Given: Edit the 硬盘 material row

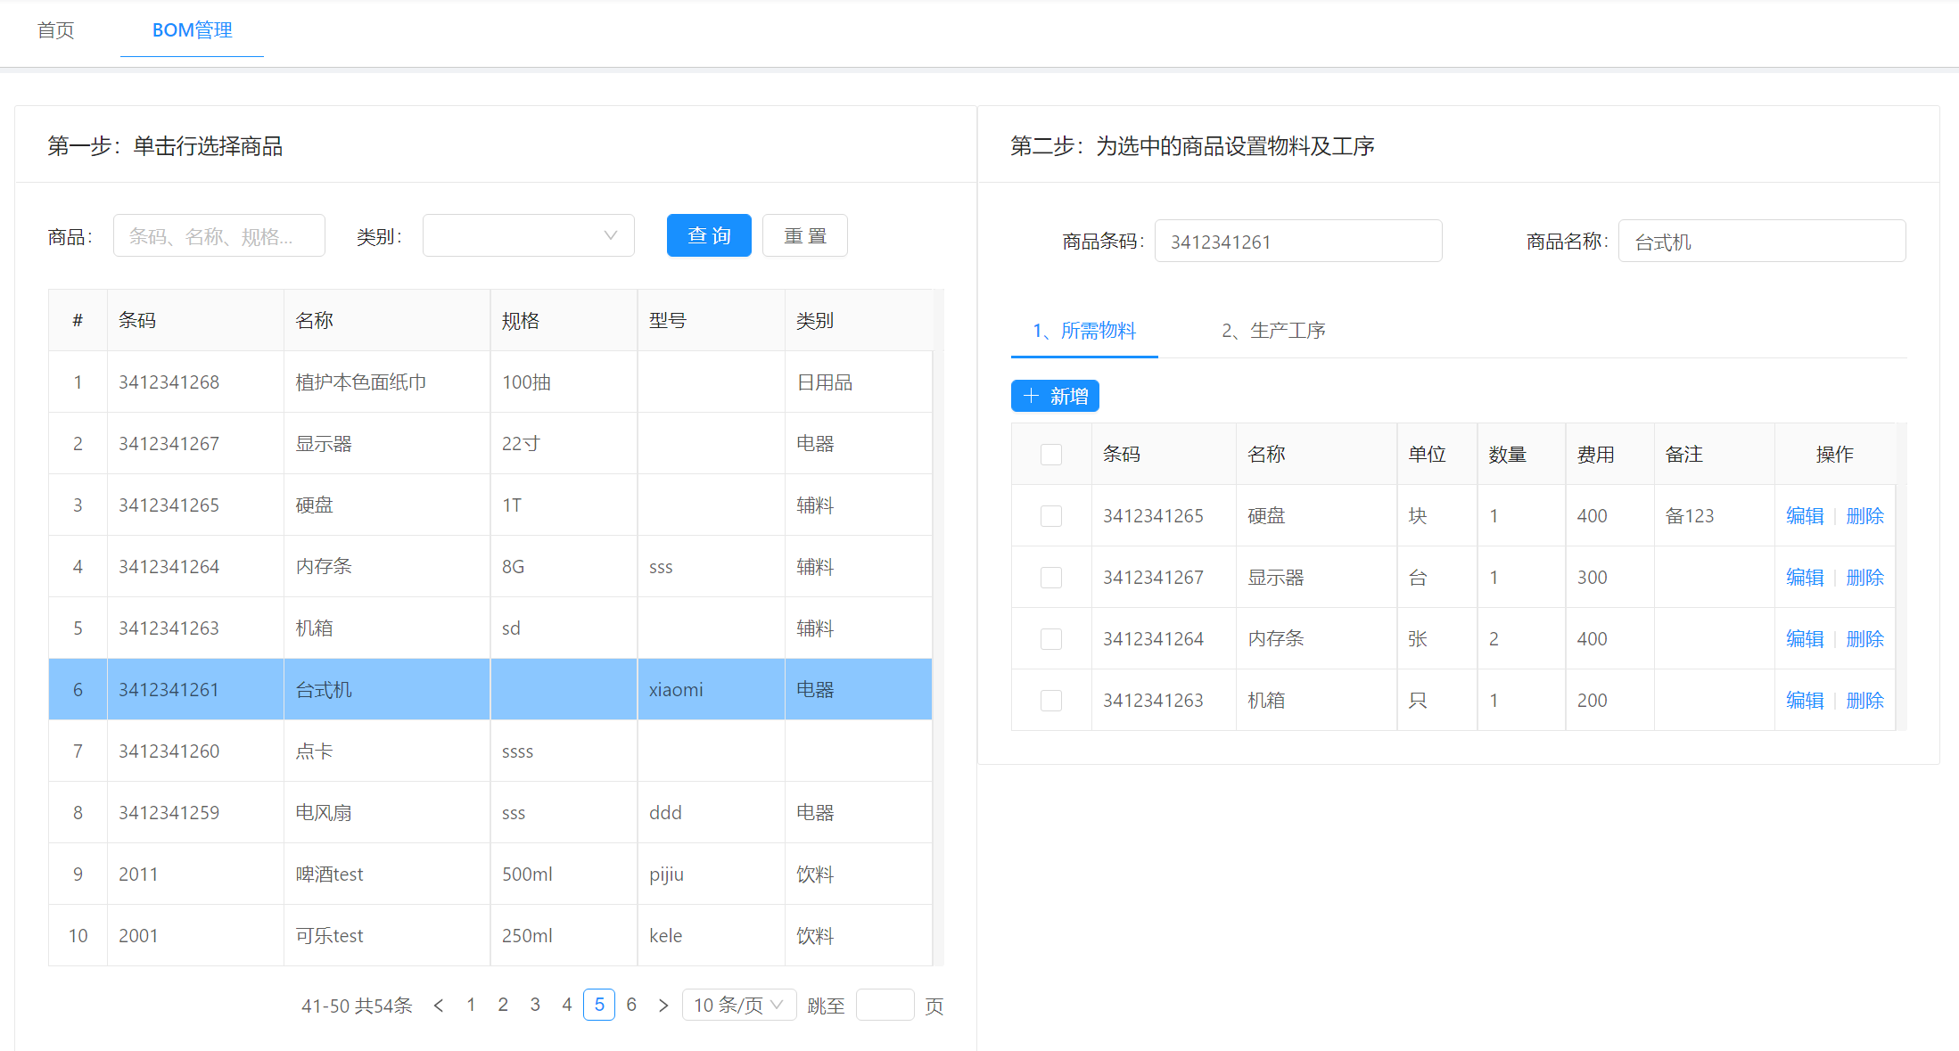Looking at the screenshot, I should pyautogui.click(x=1805, y=516).
